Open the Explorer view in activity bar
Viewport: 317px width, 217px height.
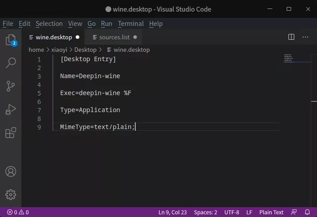coord(11,40)
